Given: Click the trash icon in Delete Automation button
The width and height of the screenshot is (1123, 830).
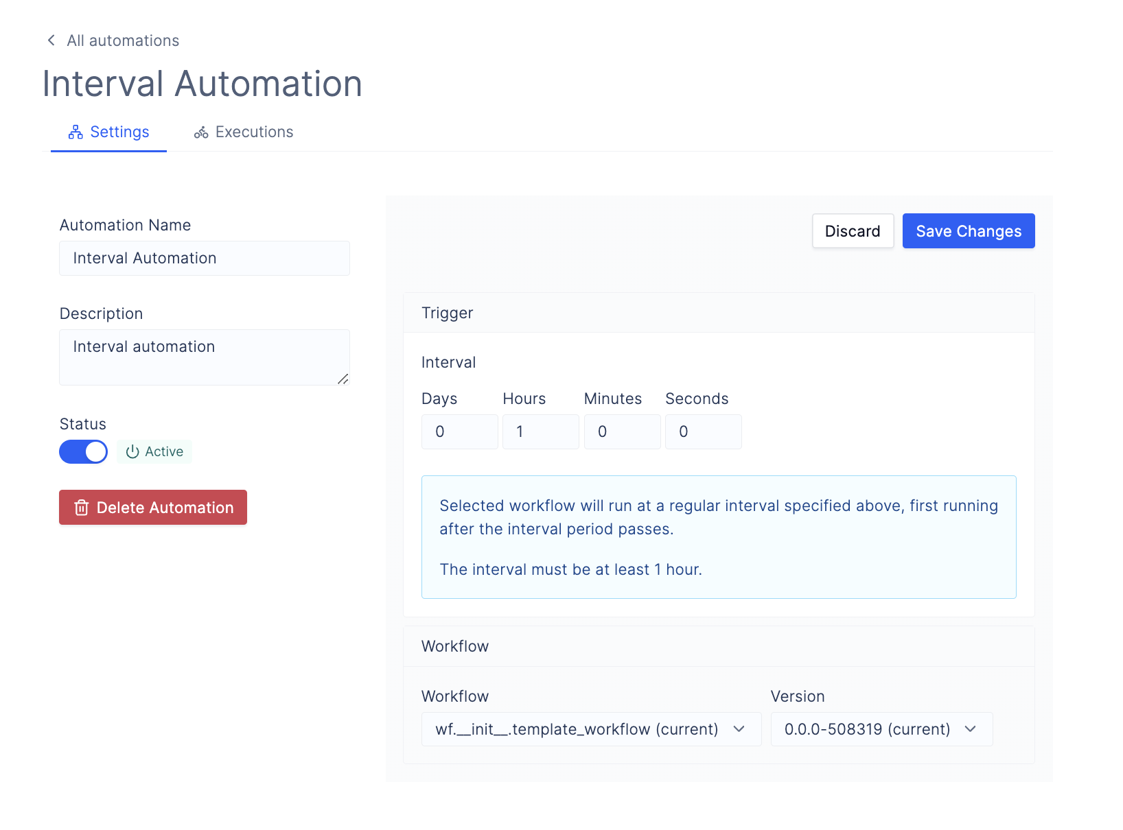Looking at the screenshot, I should coord(82,508).
